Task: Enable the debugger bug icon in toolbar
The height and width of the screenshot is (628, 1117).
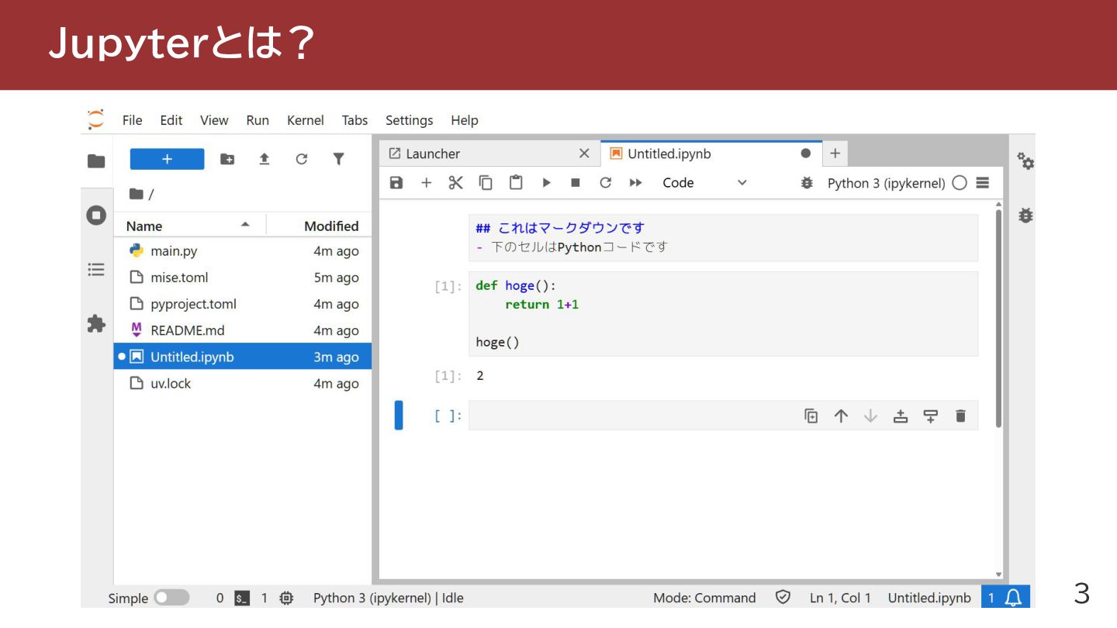Action: 807,183
